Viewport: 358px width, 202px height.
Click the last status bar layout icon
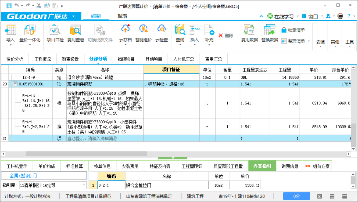coord(345,196)
